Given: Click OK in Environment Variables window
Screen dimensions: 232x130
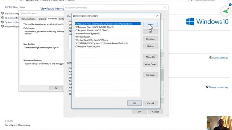Looking at the screenshot, I should 139,112.
